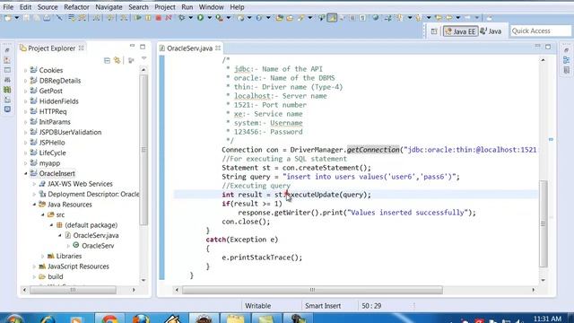Select the Project Explorer view tab
This screenshot has height=323, width=574.
[x=51, y=48]
